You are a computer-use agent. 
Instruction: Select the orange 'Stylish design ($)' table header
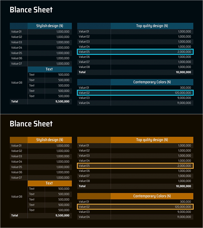click(x=50, y=140)
